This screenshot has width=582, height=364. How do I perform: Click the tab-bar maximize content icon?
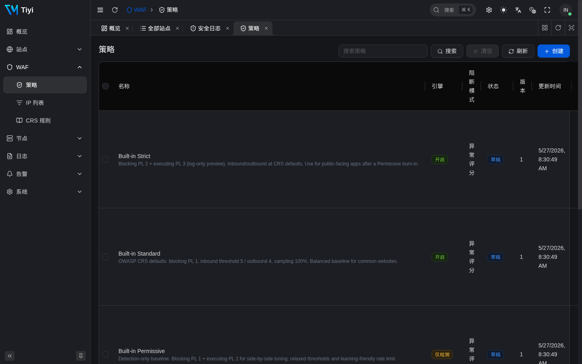pyautogui.click(x=571, y=28)
